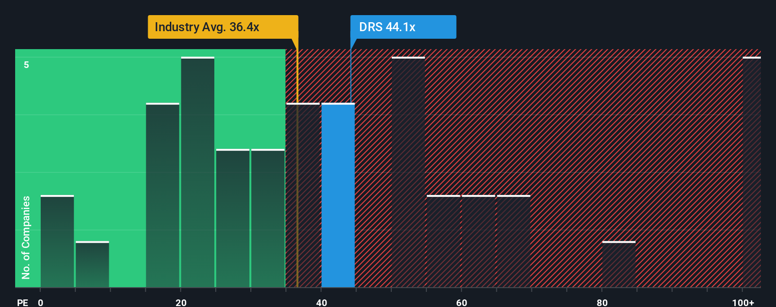
Task: Click the 100+ x-axis tick label
Action: click(743, 302)
